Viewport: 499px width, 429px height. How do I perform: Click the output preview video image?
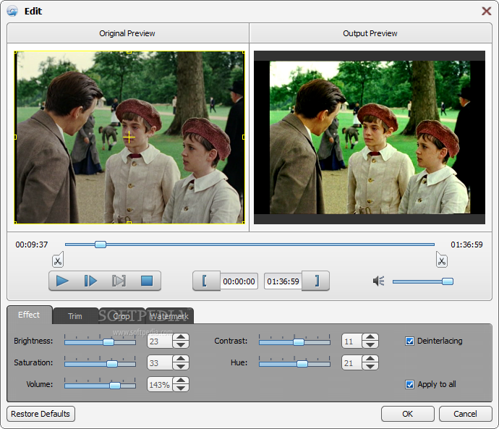click(x=370, y=137)
